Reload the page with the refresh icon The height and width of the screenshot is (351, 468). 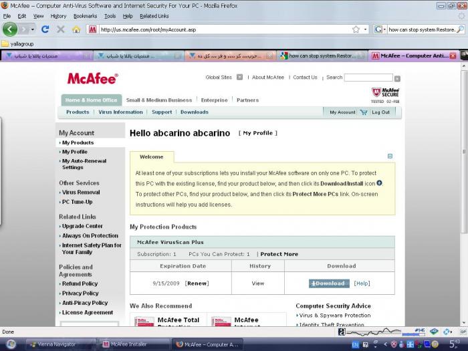[45, 29]
